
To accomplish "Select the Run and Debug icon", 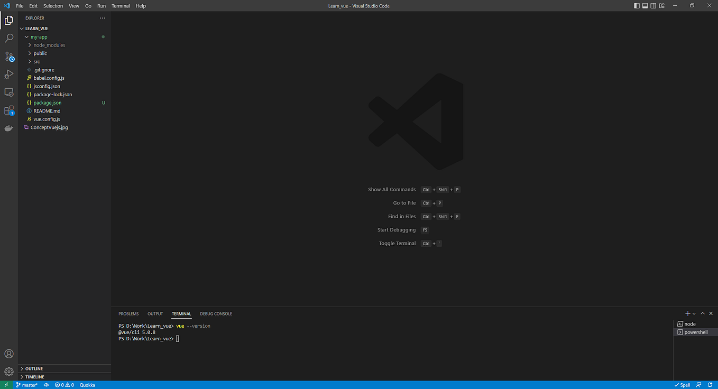I will (x=8, y=74).
